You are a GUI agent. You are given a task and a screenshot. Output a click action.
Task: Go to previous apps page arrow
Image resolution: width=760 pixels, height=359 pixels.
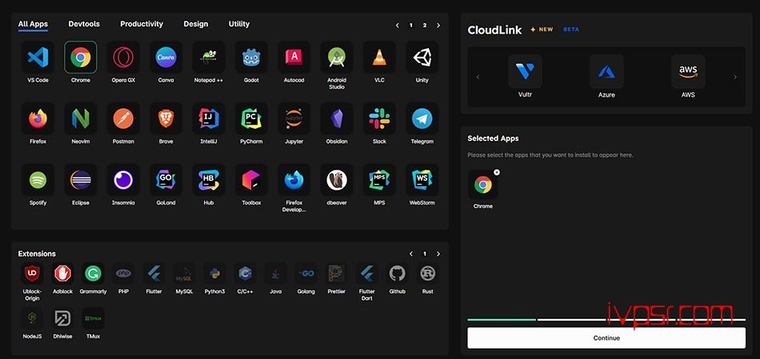[x=398, y=26]
